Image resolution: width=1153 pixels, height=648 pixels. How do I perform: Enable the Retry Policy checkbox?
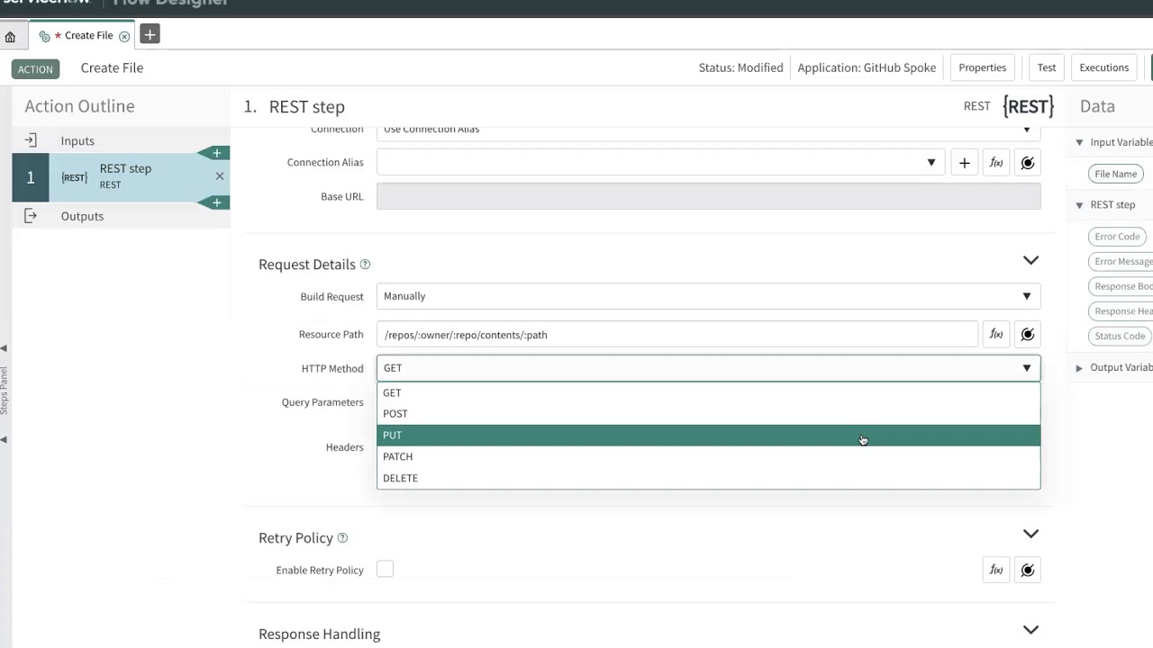click(385, 570)
